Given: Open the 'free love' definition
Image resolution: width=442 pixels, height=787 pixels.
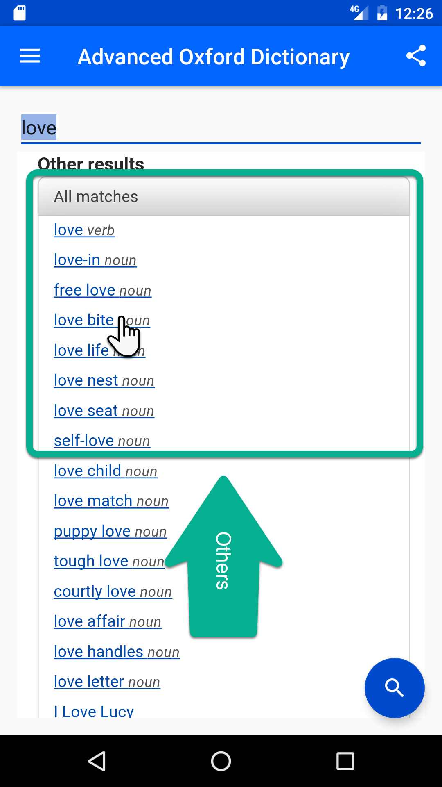Looking at the screenshot, I should [x=102, y=290].
